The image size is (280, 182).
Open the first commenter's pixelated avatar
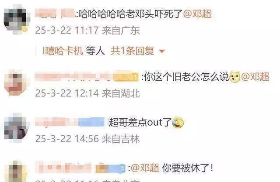(x=16, y=20)
